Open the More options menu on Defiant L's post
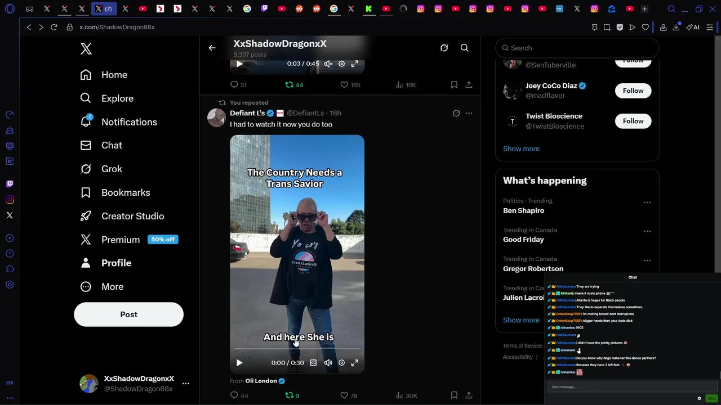 click(469, 113)
